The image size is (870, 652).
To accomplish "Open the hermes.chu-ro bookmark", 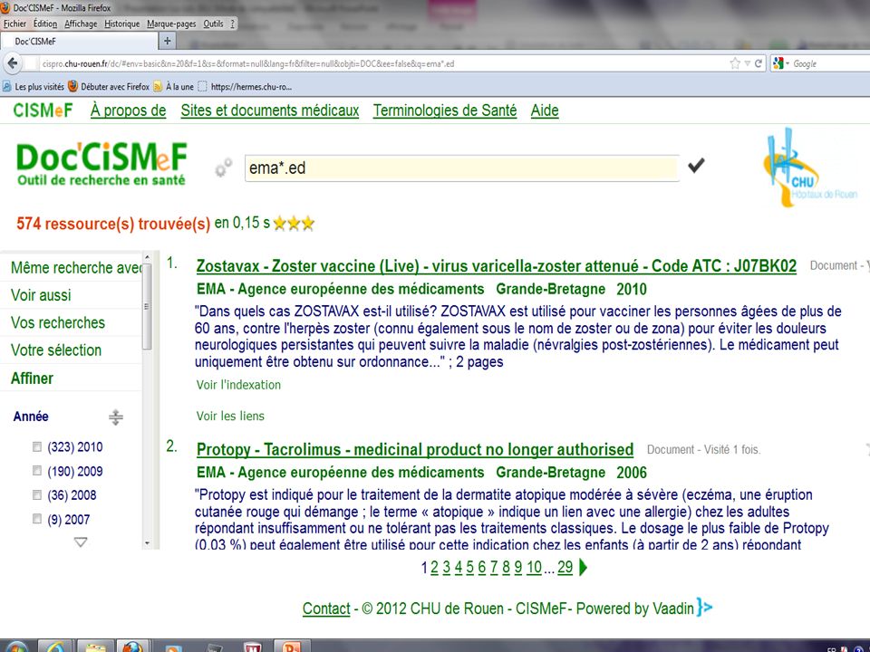I will click(x=246, y=87).
